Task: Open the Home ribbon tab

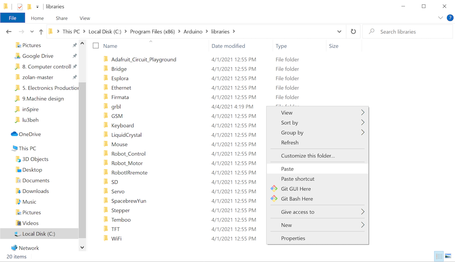Action: tap(37, 18)
